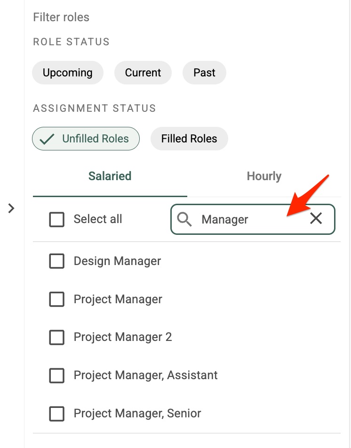Enable the Filled Roles chip
Screen dimensions: 351x448
[x=189, y=139]
